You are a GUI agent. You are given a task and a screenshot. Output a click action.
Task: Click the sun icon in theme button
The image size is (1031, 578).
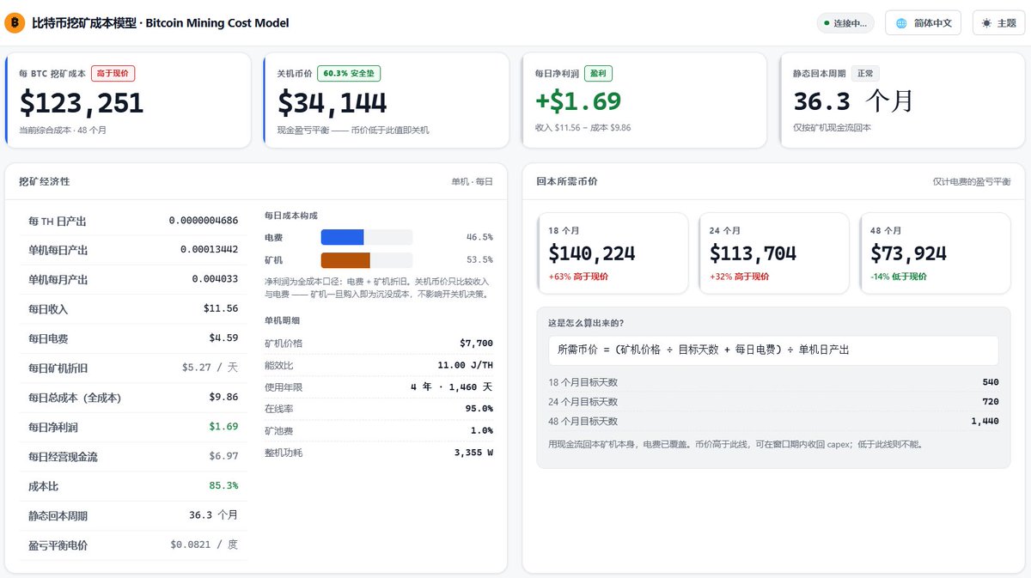point(986,23)
